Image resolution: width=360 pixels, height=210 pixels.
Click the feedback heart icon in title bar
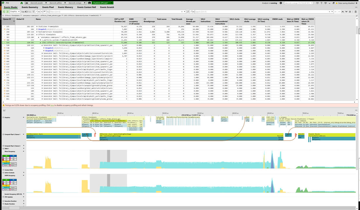[x=326, y=3]
